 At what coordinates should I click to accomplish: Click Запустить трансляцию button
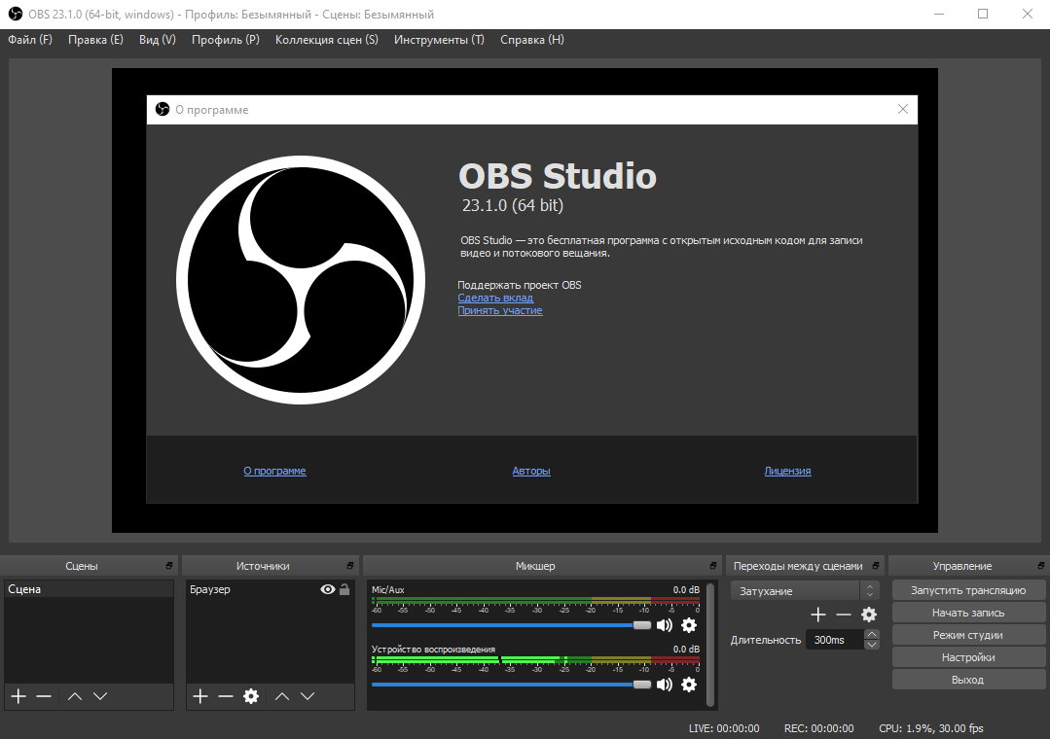(968, 590)
